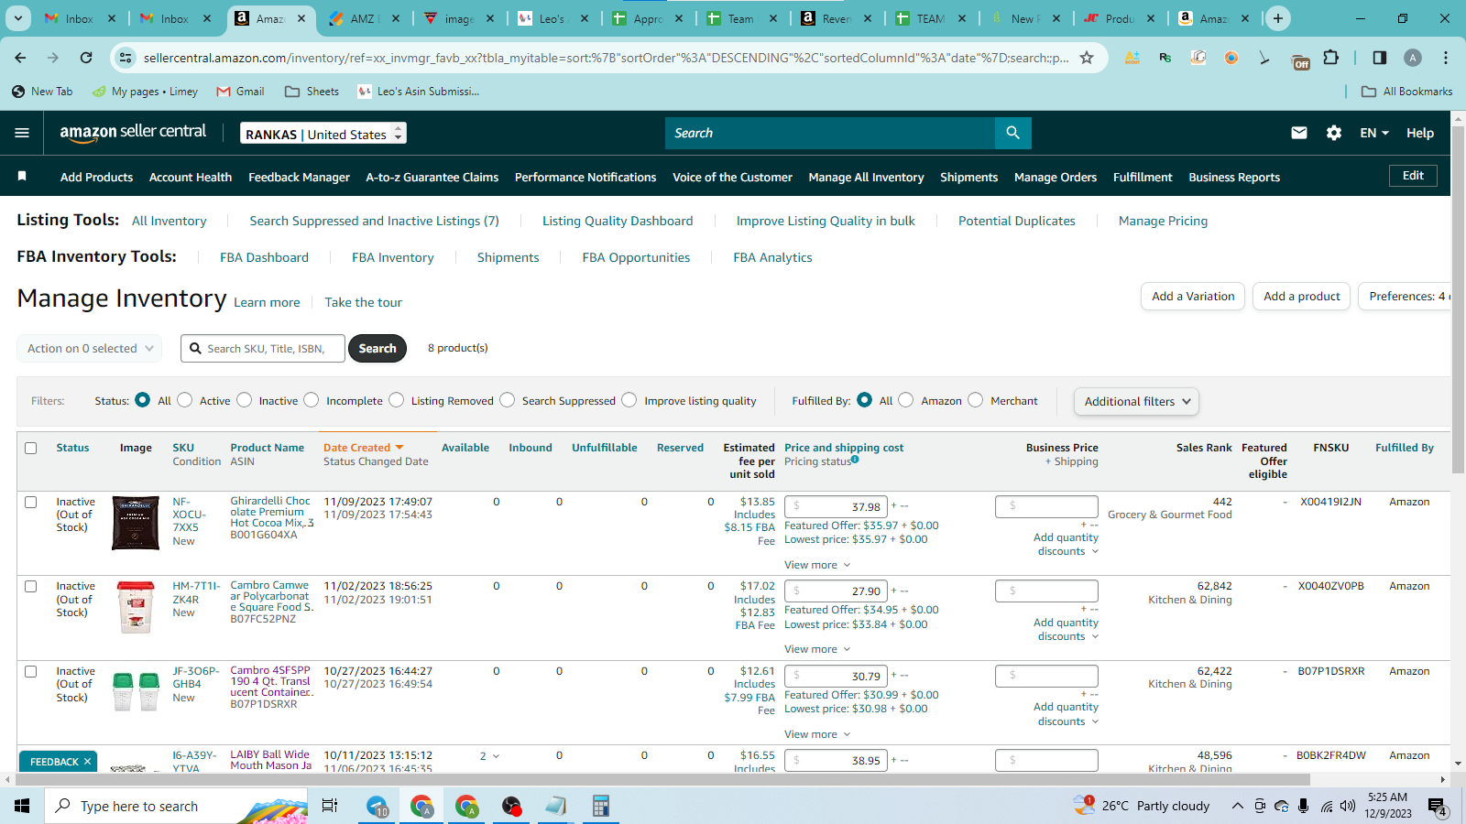This screenshot has height=824, width=1466.
Task: Reload the page with refresh icon
Action: pos(86,58)
